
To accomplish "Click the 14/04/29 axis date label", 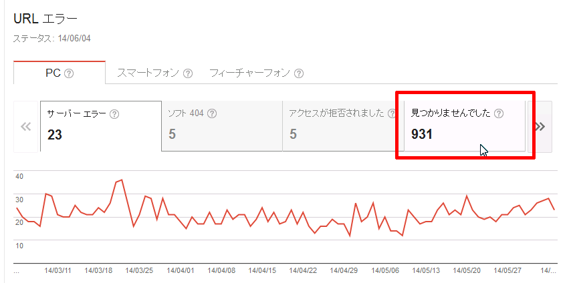I will coord(344,271).
